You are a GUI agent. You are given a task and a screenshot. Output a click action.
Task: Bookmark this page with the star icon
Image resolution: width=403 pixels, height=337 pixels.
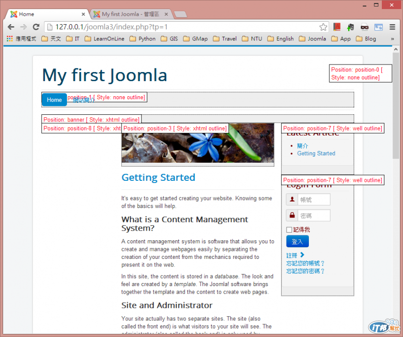coord(323,27)
